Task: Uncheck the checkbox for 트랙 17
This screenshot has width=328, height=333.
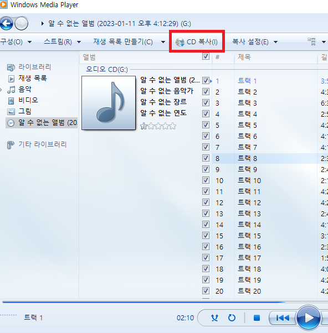Action: tap(206, 257)
